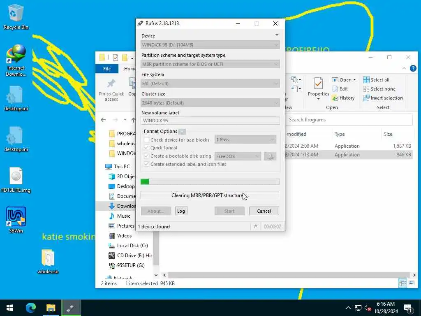This screenshot has height=316, width=421.
Task: Click Select all in Explorer ribbon
Action: [376, 80]
